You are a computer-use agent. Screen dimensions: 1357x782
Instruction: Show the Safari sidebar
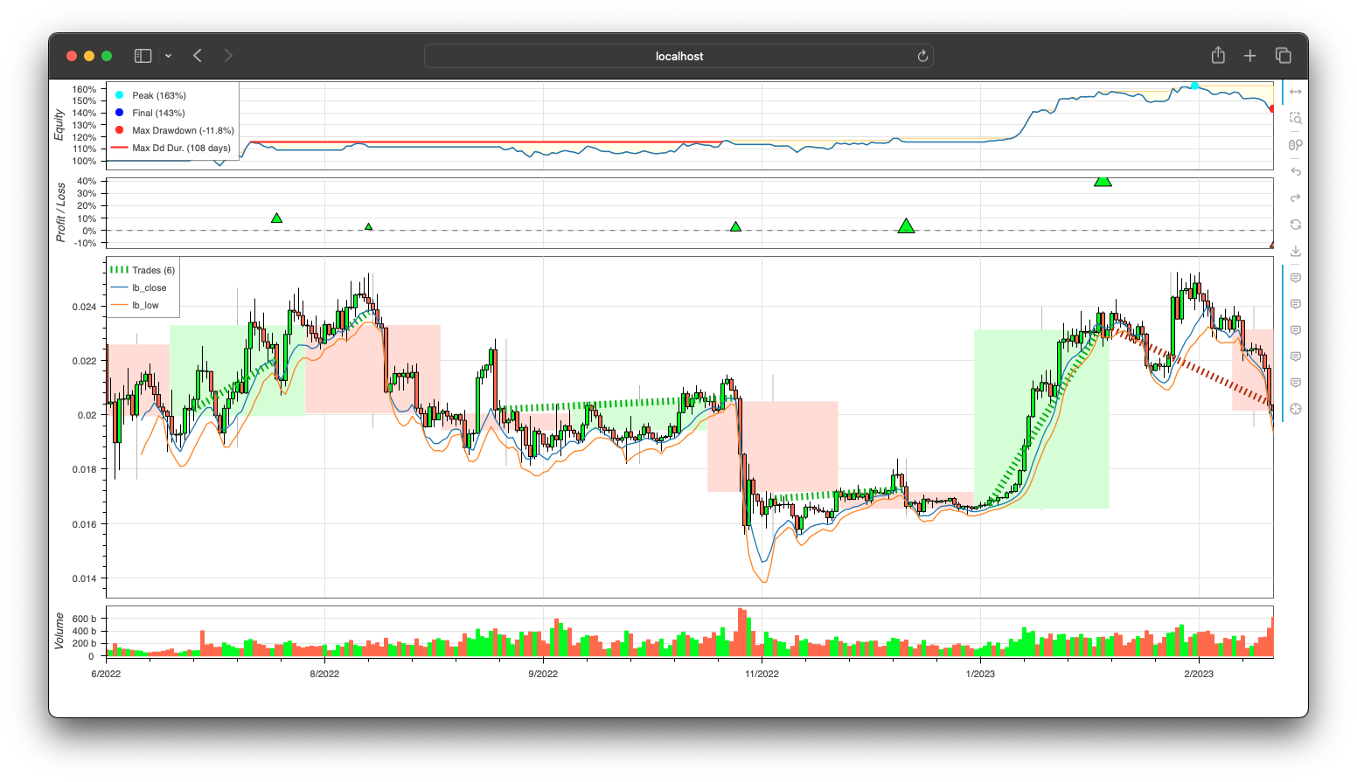coord(143,56)
